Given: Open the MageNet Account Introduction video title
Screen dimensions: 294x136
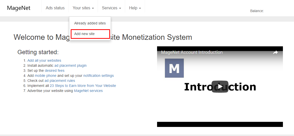Looking at the screenshot, I should point(192,52).
